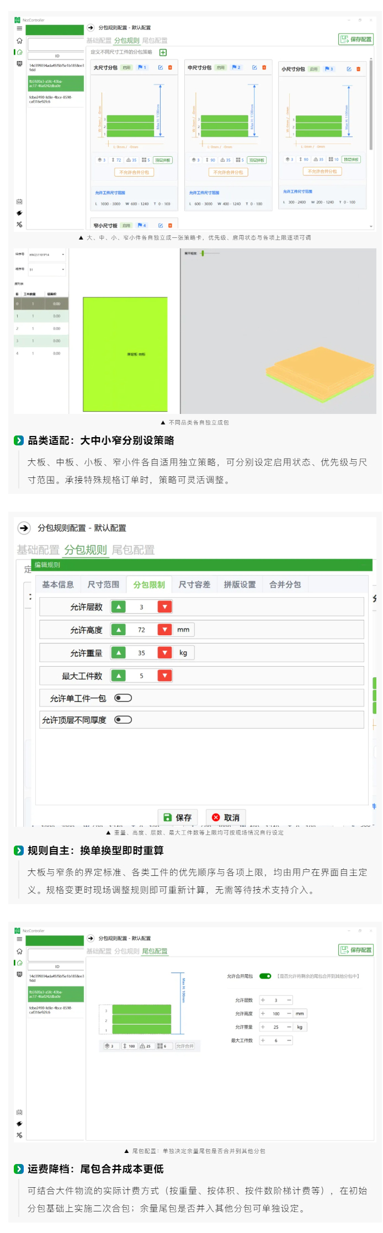Click green home icon in 尾包配置 window sidebar
The height and width of the screenshot is (1233, 383).
[19, 963]
